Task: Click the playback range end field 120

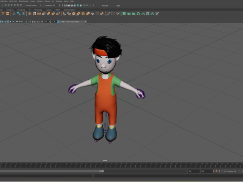Action: [194, 171]
